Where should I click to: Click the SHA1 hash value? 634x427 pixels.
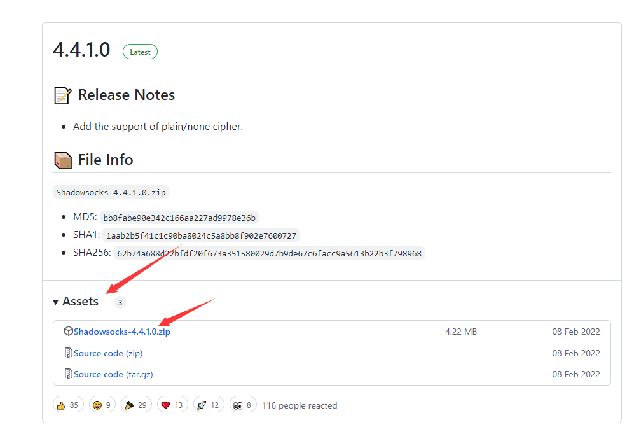pos(201,235)
